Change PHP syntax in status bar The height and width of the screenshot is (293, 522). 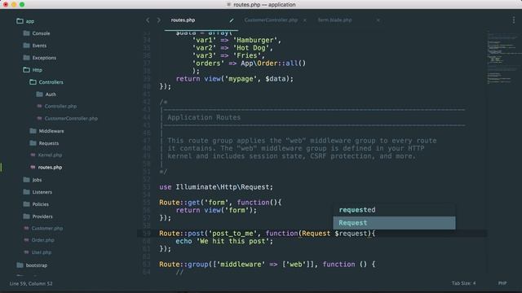502,283
